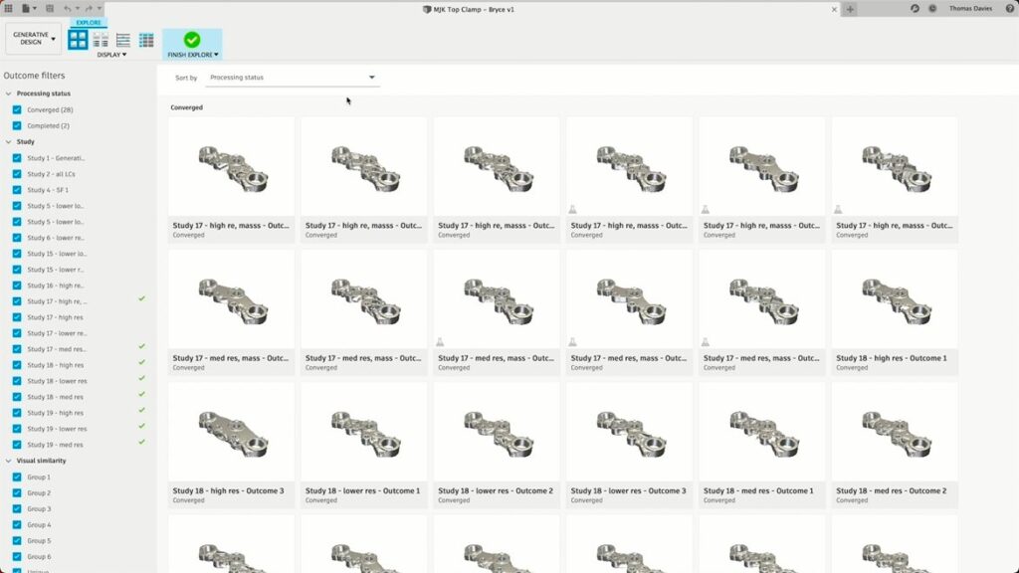1019x573 pixels.
Task: Open the Display dropdown menu
Action: point(112,55)
